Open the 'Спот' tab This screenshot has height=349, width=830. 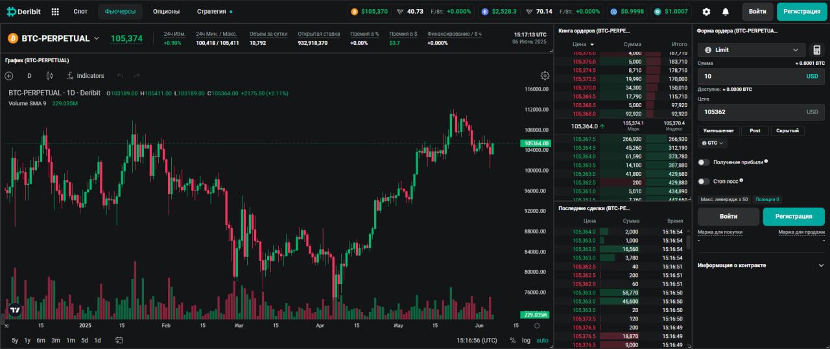[80, 12]
